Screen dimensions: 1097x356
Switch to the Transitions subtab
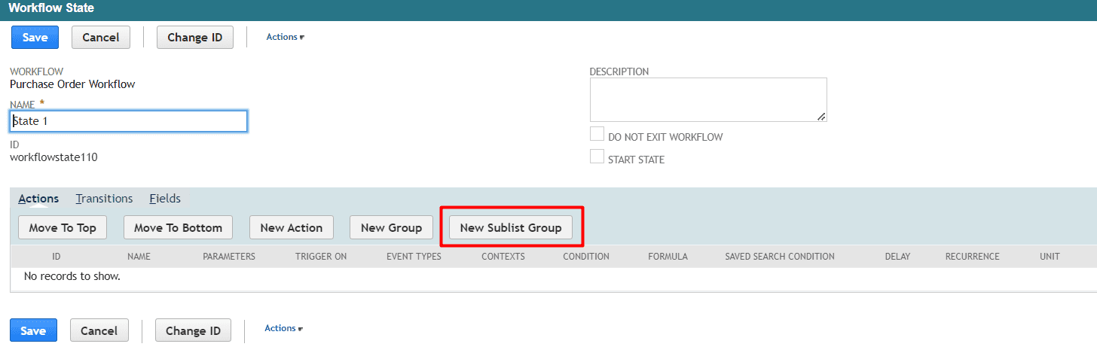pyautogui.click(x=104, y=199)
